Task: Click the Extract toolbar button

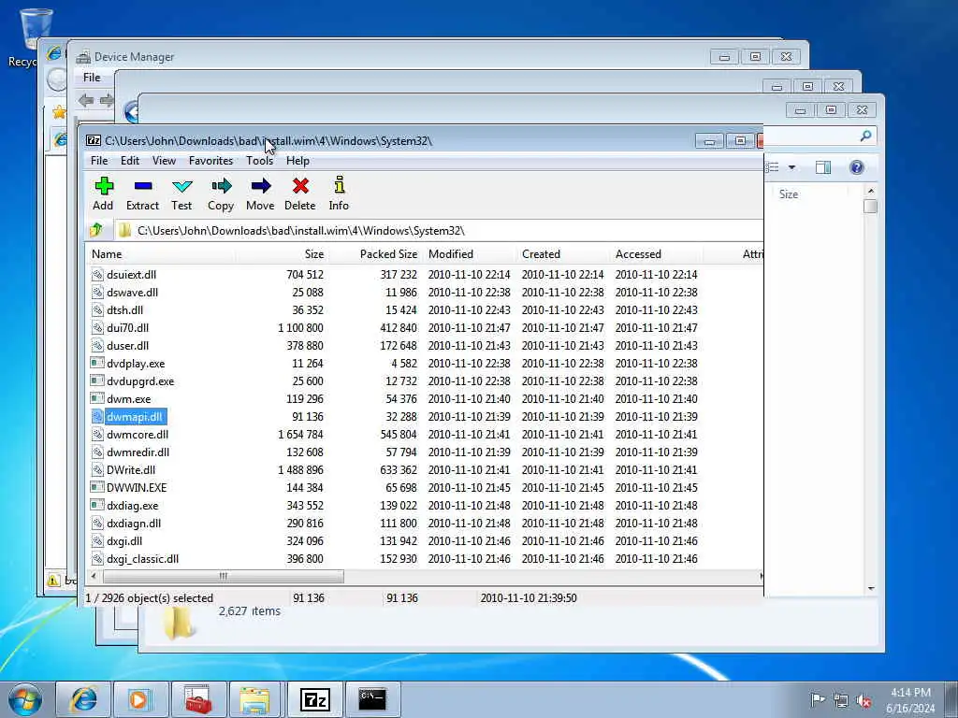Action: tap(142, 194)
